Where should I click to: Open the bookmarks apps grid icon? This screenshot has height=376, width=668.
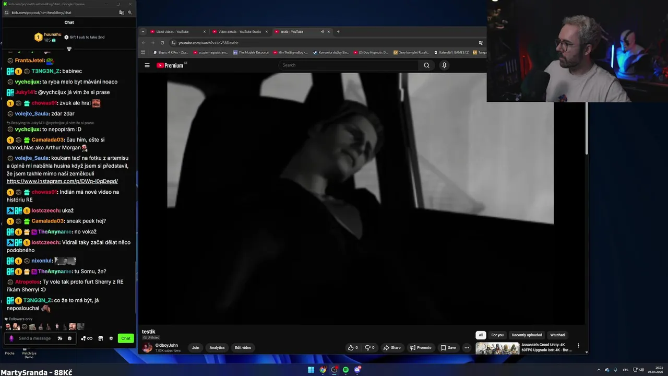[x=143, y=52]
